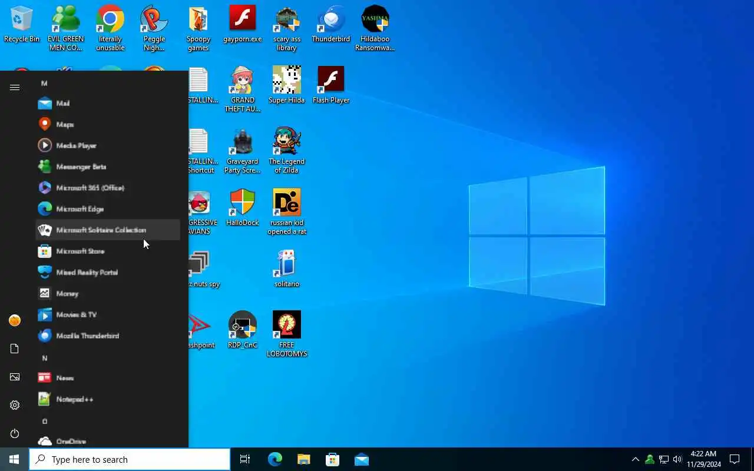Screen dimensions: 754x471
Task: Open File Explorer on the taskbar
Action: 303,459
